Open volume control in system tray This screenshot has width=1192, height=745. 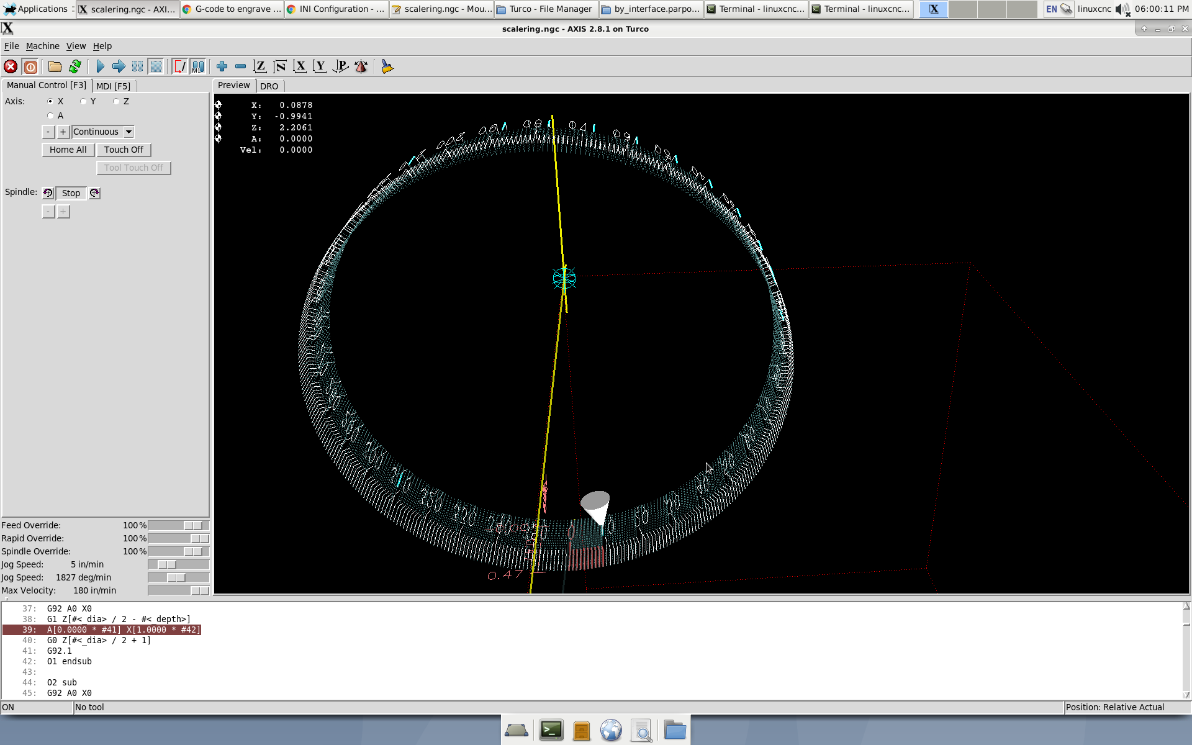pos(1122,9)
